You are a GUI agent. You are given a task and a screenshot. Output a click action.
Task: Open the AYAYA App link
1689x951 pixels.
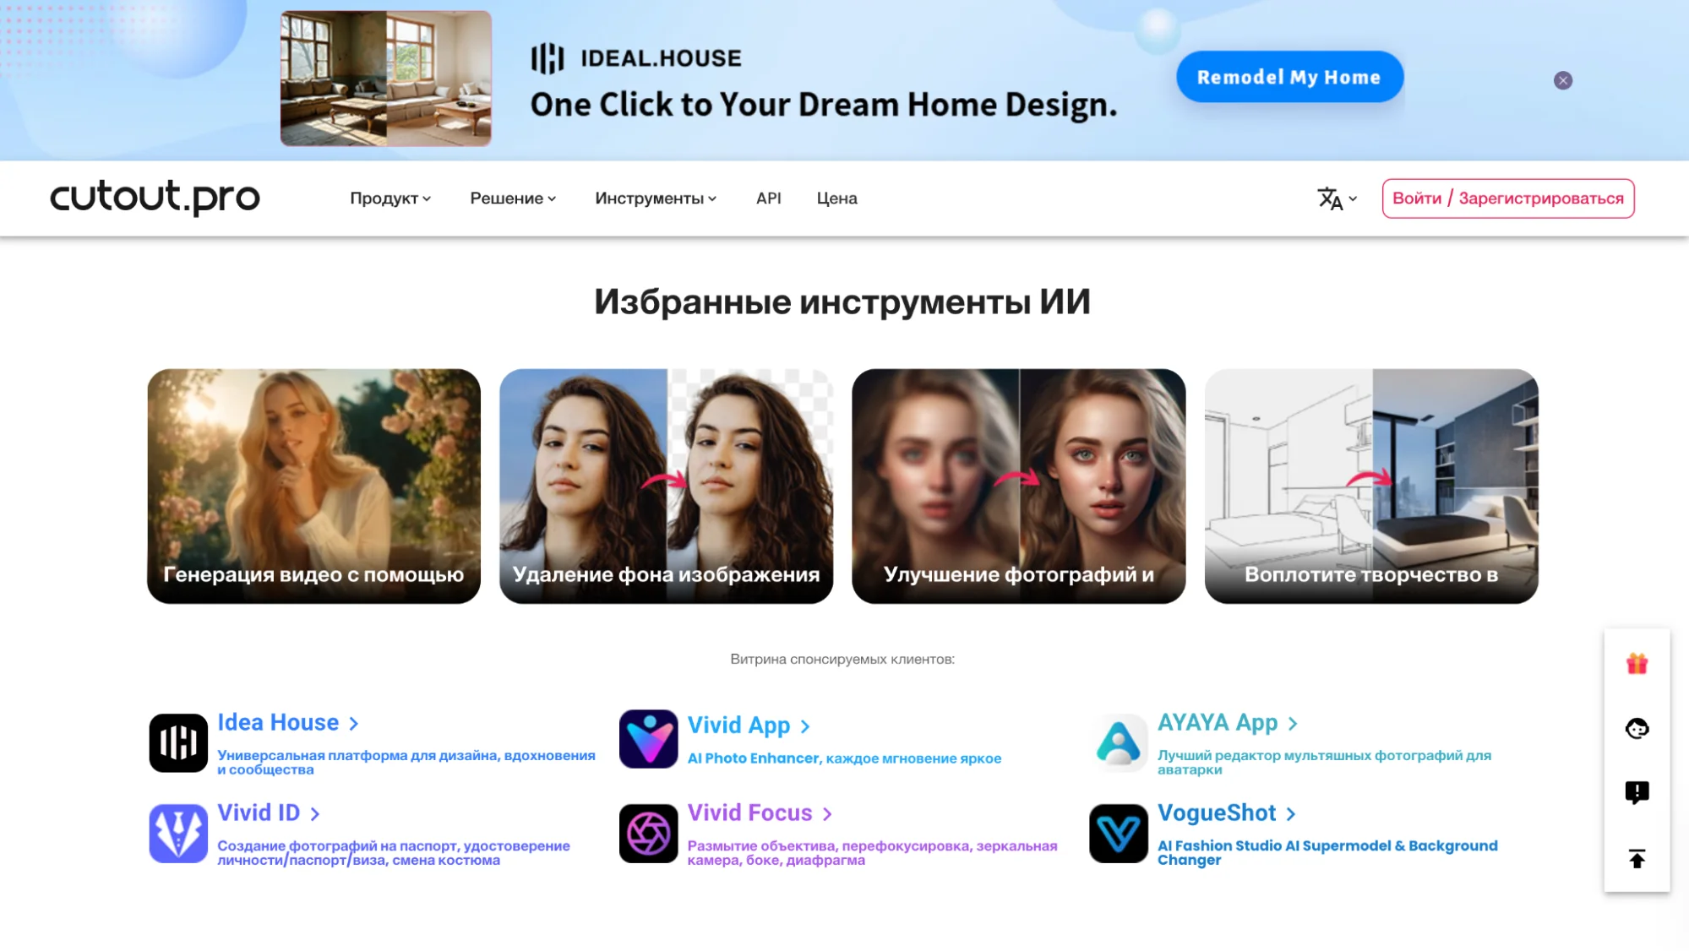click(x=1227, y=723)
